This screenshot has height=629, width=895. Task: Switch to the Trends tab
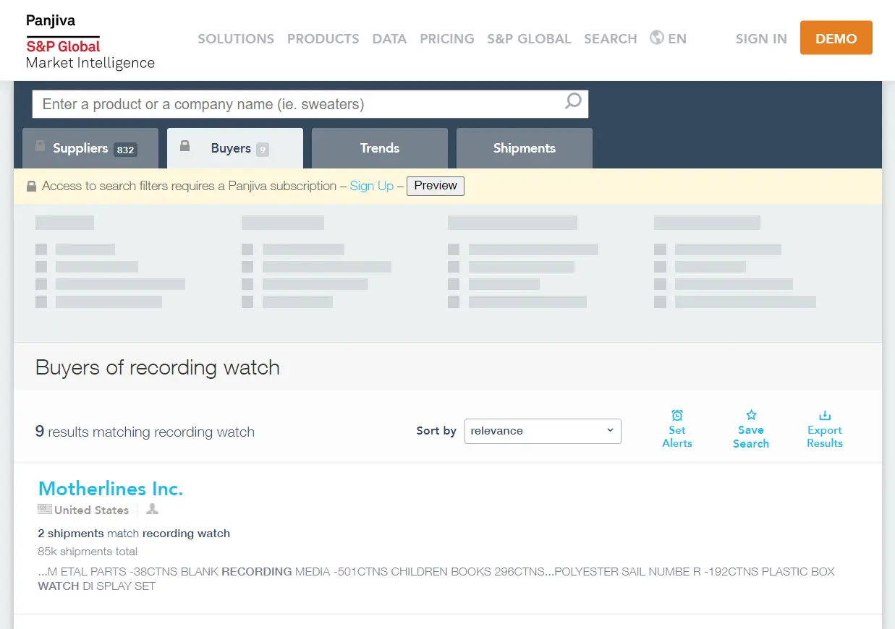point(379,147)
